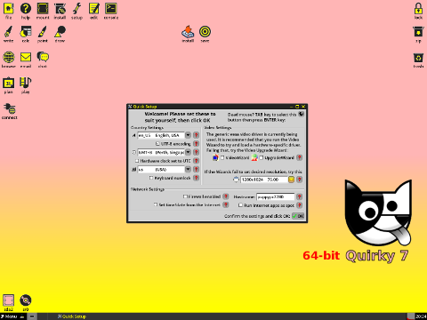Open help for the video wizards
Image resolution: width=427 pixels, height=320 pixels.
(300, 157)
